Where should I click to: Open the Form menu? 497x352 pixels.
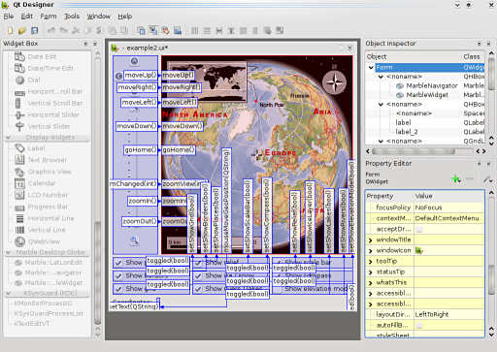tap(49, 16)
